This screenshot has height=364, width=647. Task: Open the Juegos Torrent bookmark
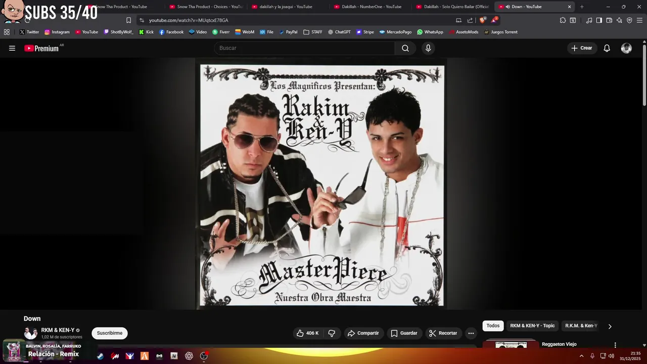coord(500,32)
